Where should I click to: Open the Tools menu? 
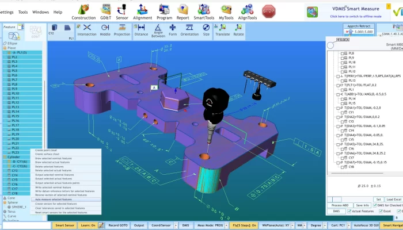tap(23, 12)
